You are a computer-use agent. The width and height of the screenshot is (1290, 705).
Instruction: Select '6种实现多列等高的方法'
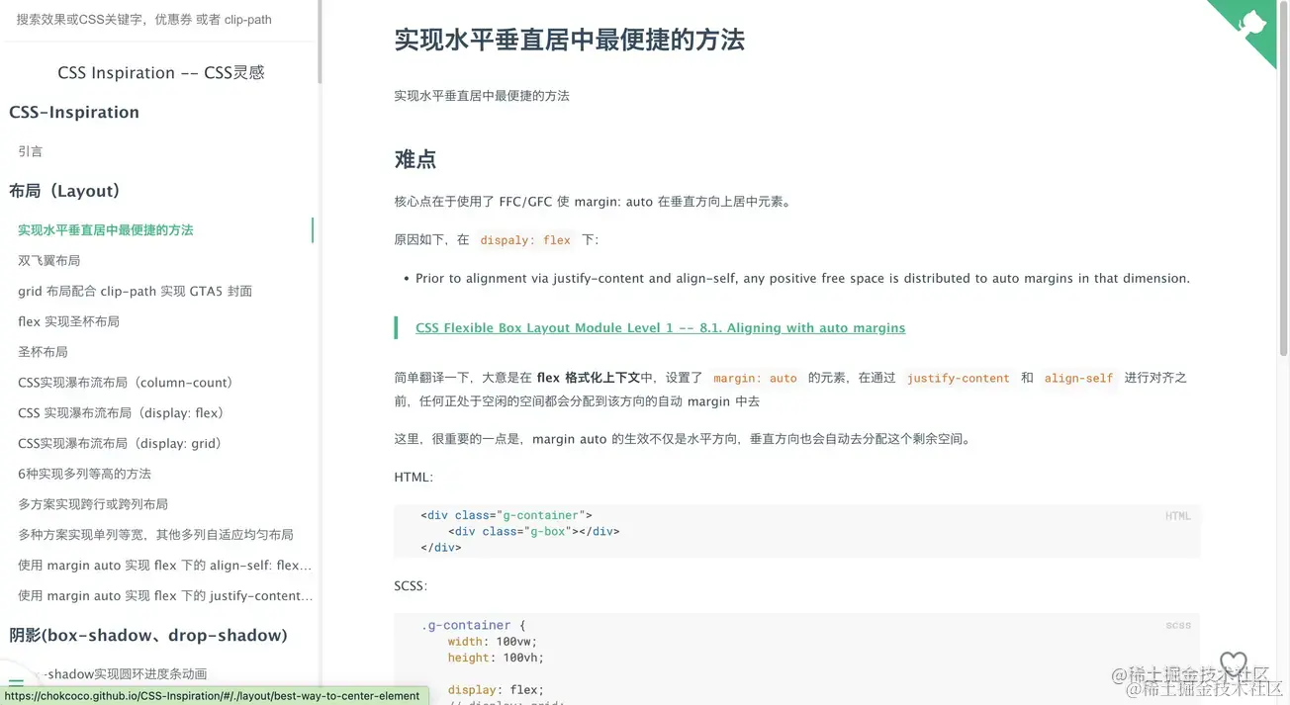83,474
